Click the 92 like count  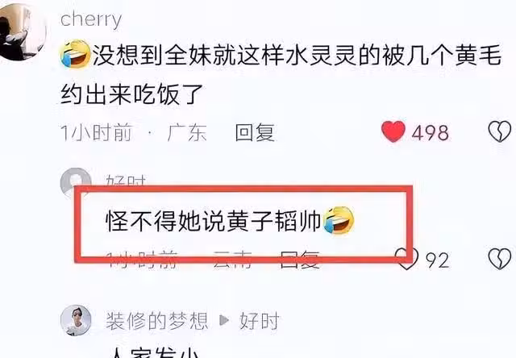pyautogui.click(x=437, y=260)
